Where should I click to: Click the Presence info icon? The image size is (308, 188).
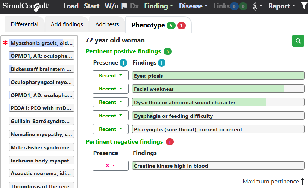pyautogui.click(x=123, y=63)
